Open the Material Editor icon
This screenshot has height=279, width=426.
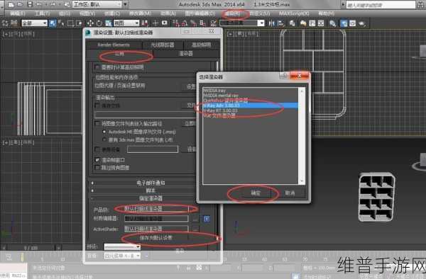[333, 23]
